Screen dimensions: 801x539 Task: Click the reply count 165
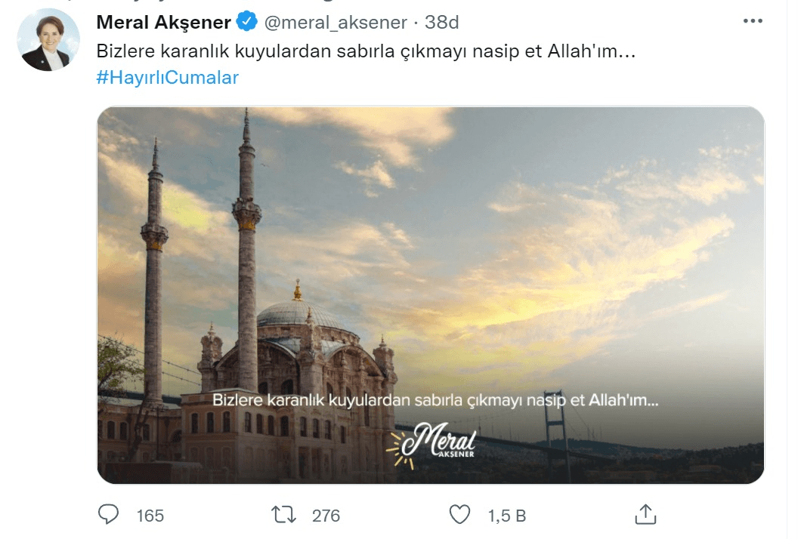pos(150,516)
